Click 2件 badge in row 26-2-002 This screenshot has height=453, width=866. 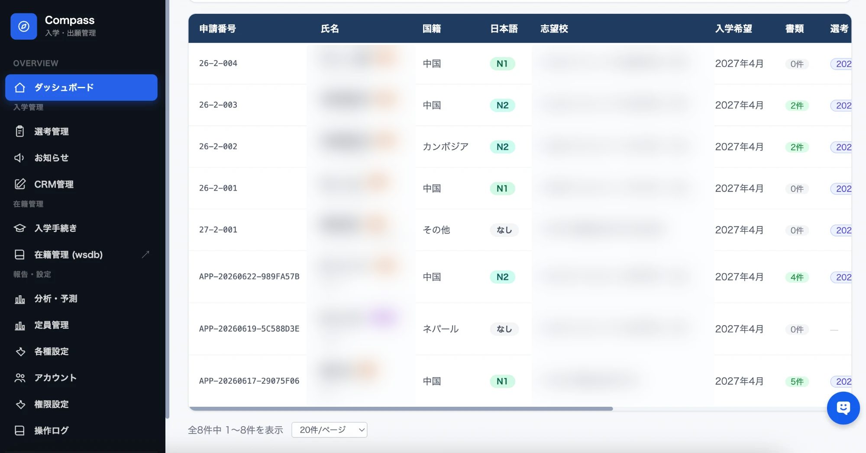pyautogui.click(x=797, y=147)
